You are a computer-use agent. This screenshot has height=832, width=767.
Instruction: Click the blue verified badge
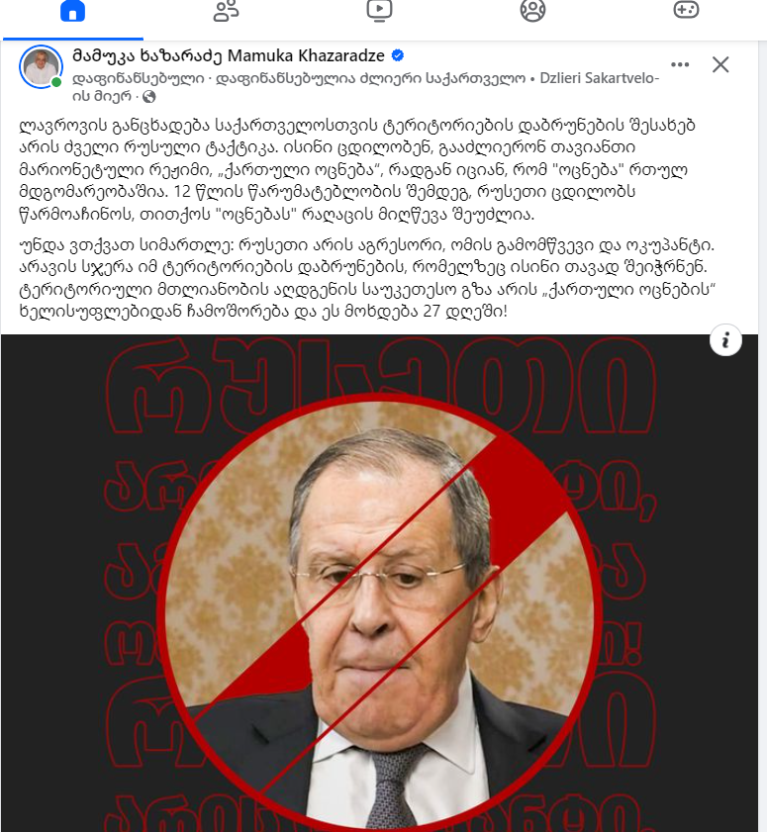coord(398,54)
